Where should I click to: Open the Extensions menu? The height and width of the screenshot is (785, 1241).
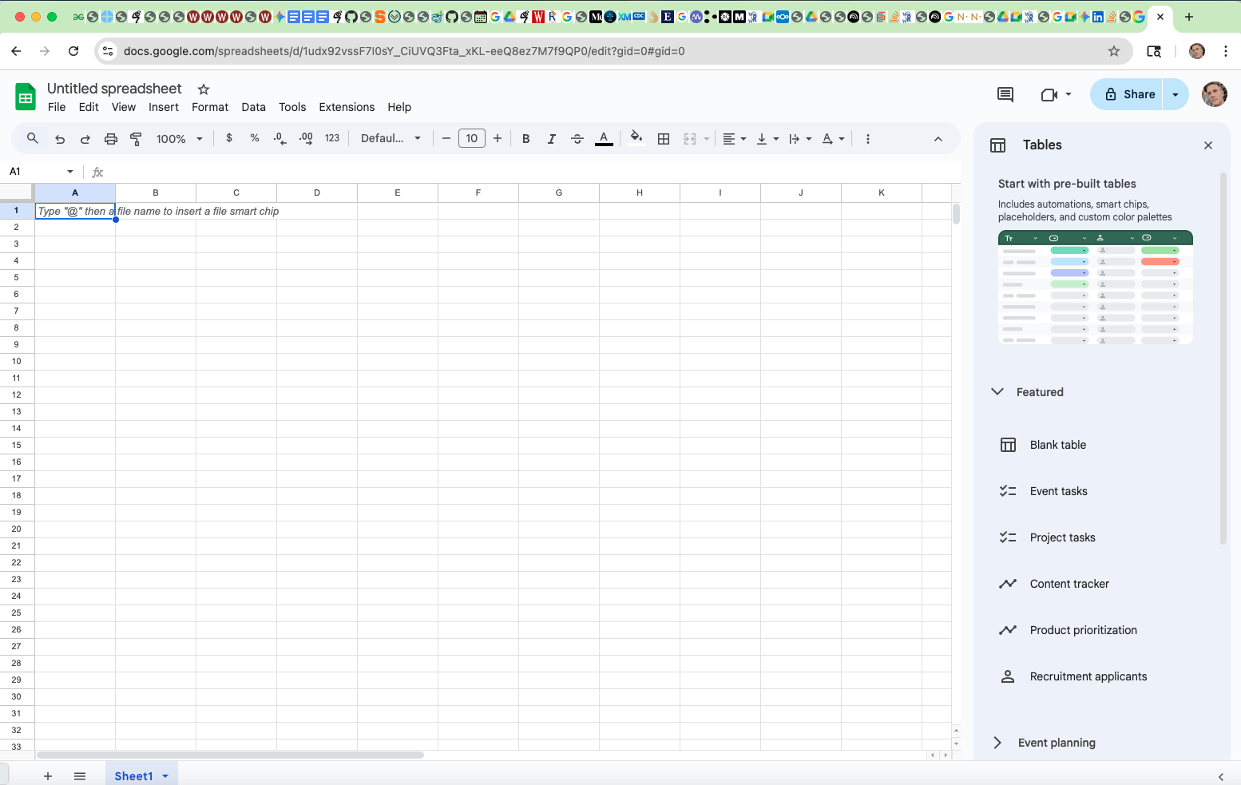pos(347,107)
